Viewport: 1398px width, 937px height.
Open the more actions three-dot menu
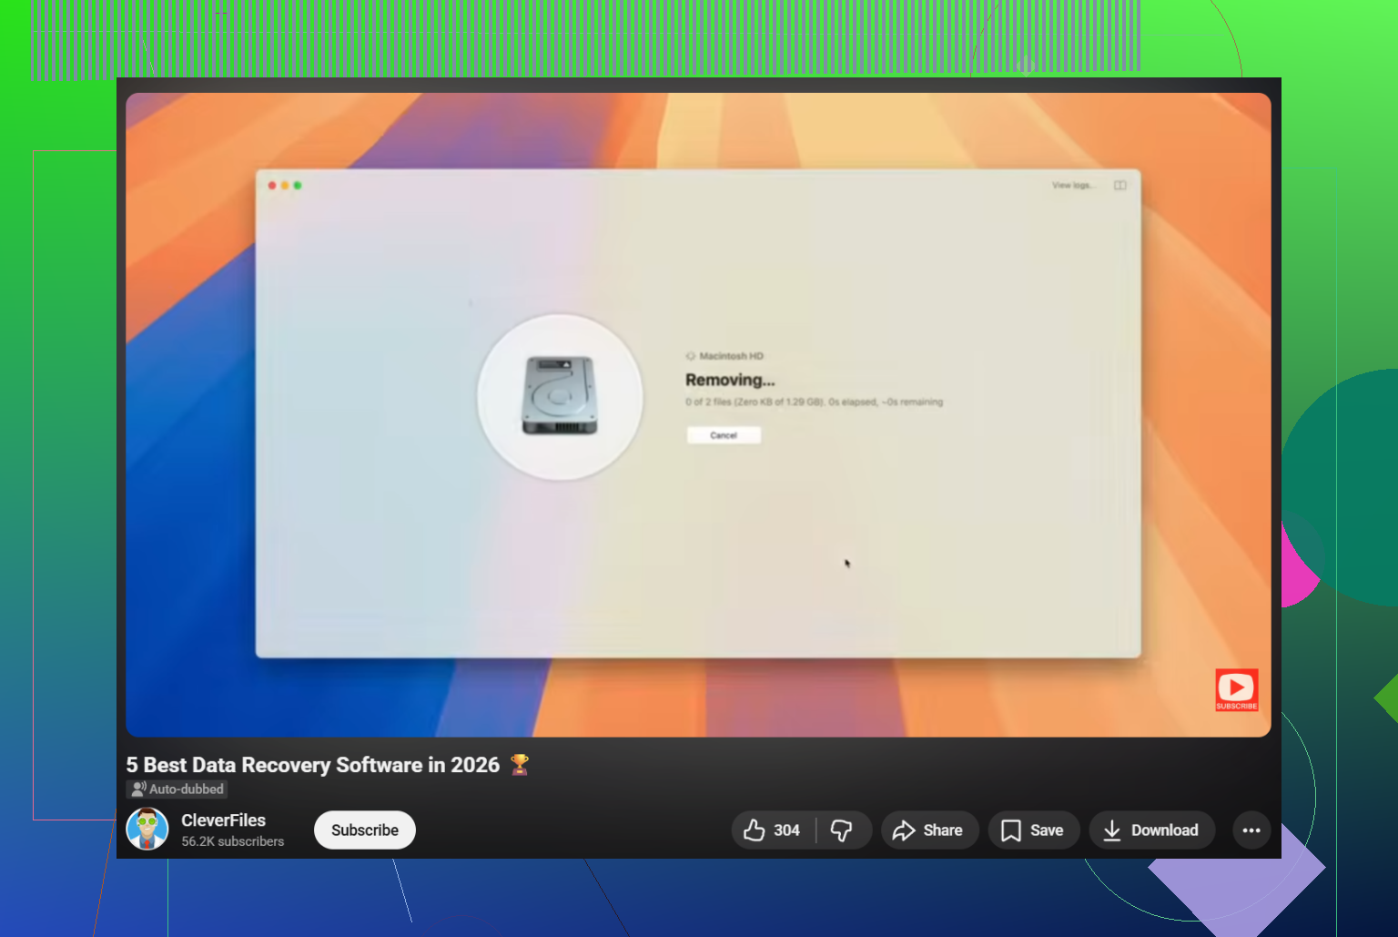pos(1251,830)
